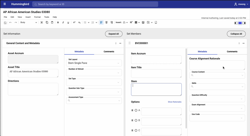Switch to Comments tab in Set Information
The width and height of the screenshot is (250, 136).
tap(109, 51)
